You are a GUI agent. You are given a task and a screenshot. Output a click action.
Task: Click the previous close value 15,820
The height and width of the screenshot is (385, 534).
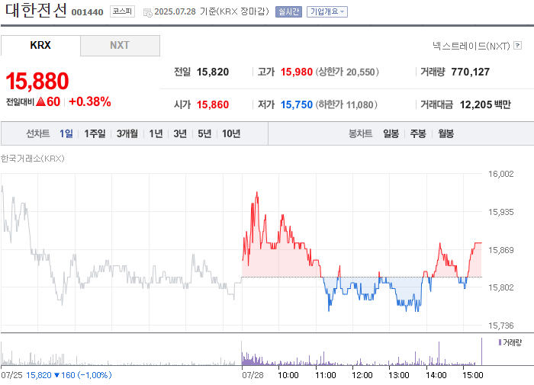tap(213, 72)
